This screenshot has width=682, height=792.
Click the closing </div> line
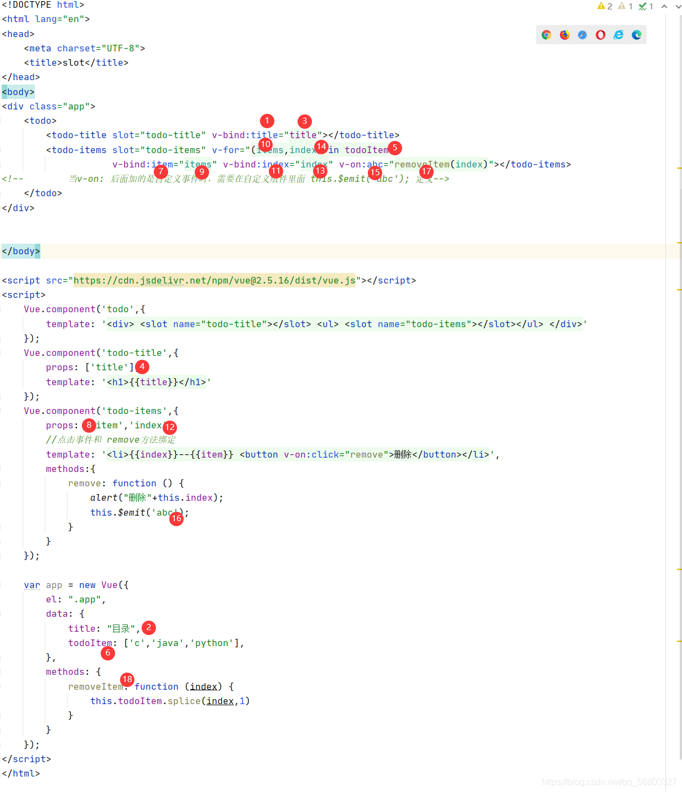[18, 208]
